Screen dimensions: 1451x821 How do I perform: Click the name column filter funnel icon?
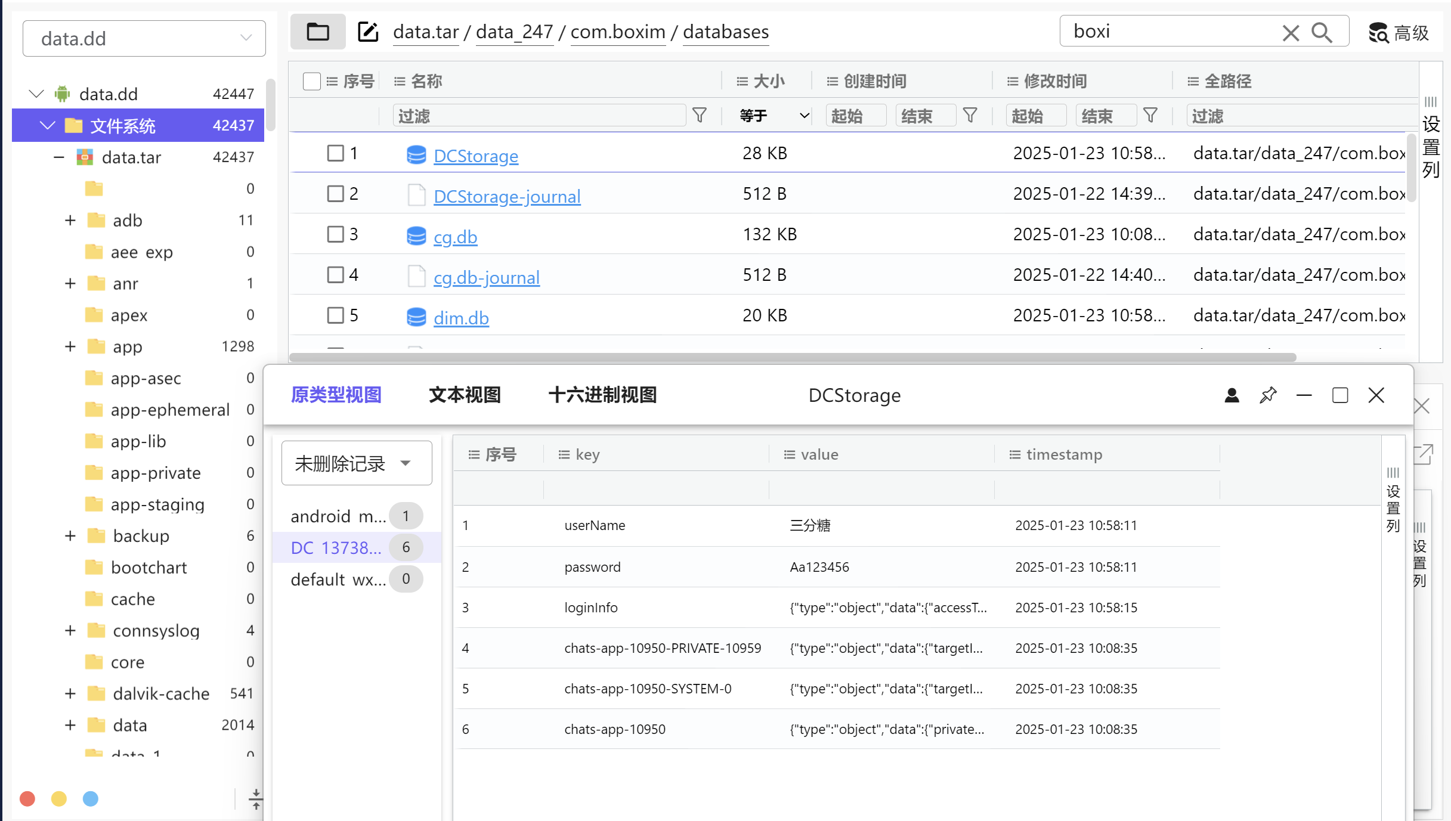coord(700,115)
